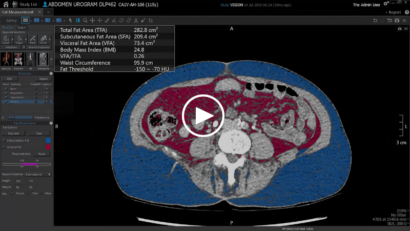Open the single-pane layout dropdown arrow
410x231 pixels.
click(x=31, y=21)
